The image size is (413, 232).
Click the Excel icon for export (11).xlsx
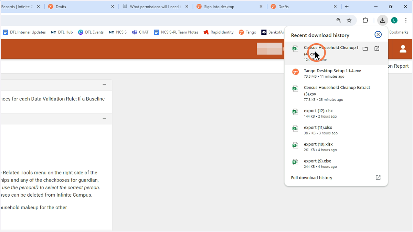295,129
